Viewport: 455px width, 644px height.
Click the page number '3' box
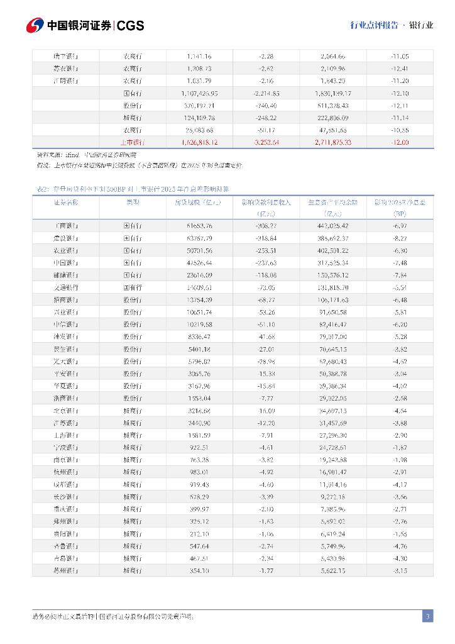click(x=427, y=616)
